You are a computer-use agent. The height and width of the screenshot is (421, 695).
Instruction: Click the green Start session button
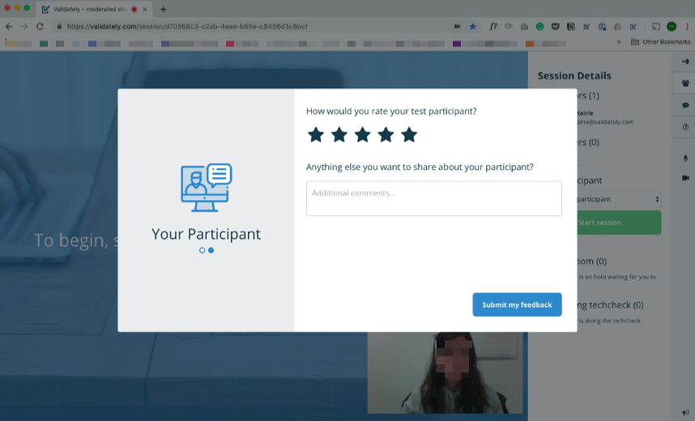point(619,223)
